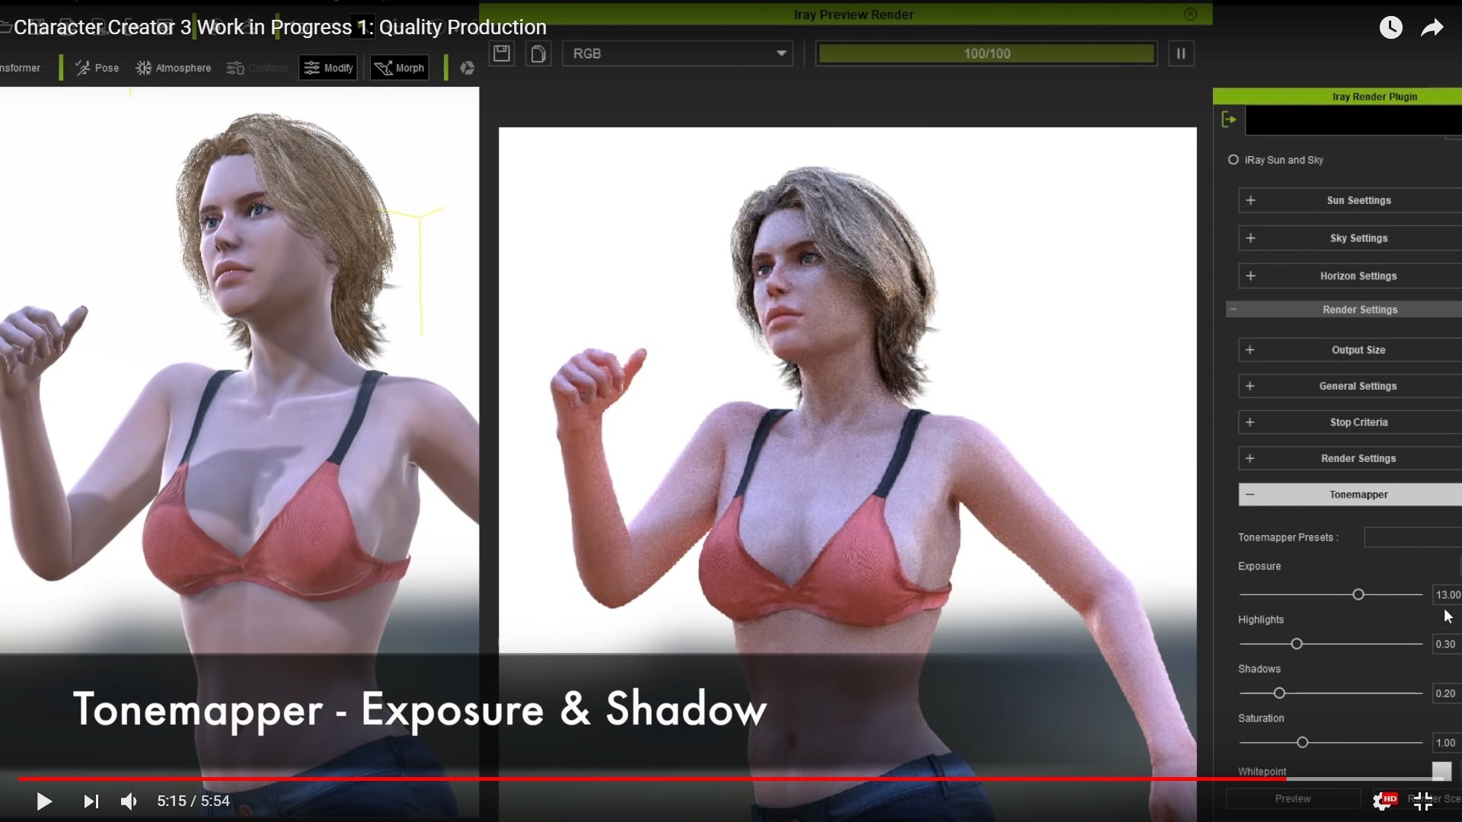This screenshot has width=1462, height=822.
Task: Click the Exposure value field 13.00
Action: tap(1448, 594)
